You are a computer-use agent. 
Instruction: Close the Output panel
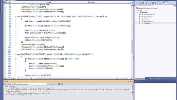click(132, 81)
